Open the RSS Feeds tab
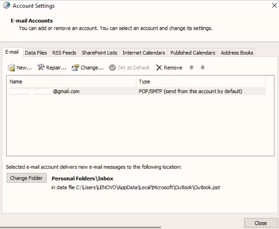Viewport: 279px width, 229px height. [64, 53]
